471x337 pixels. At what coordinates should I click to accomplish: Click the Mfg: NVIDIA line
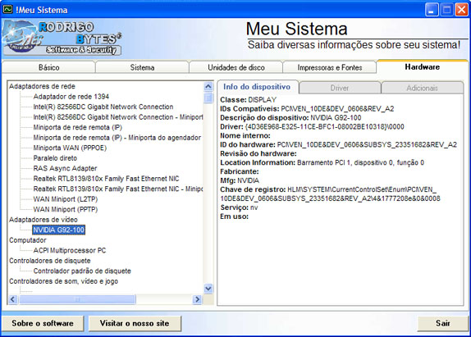[240, 180]
